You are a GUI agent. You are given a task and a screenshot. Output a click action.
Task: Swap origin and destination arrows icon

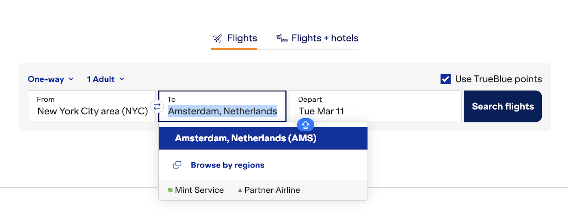[x=157, y=106]
